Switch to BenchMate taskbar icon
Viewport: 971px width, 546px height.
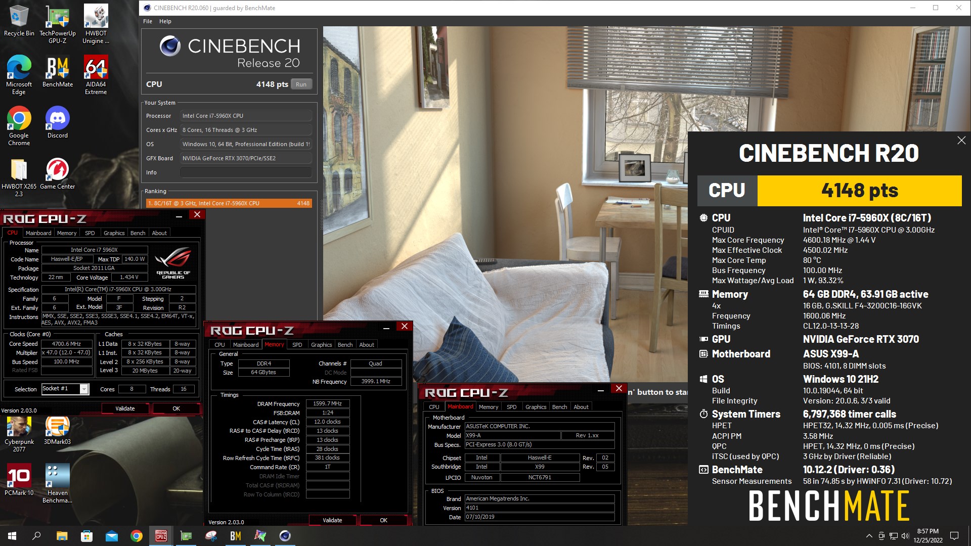click(235, 536)
